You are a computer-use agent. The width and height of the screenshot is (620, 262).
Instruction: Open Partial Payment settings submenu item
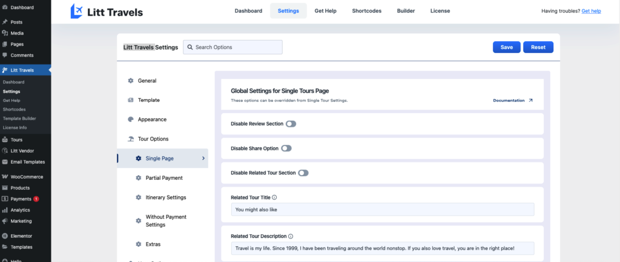(163, 178)
